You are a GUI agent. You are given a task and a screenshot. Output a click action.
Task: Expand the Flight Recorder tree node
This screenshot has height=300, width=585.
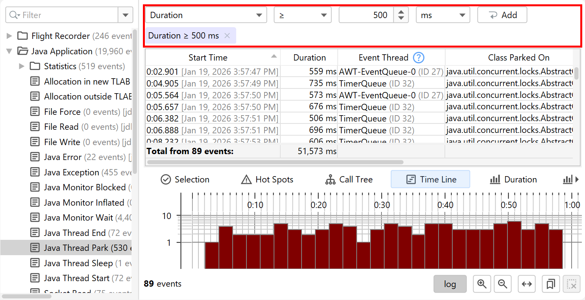[x=9, y=36]
